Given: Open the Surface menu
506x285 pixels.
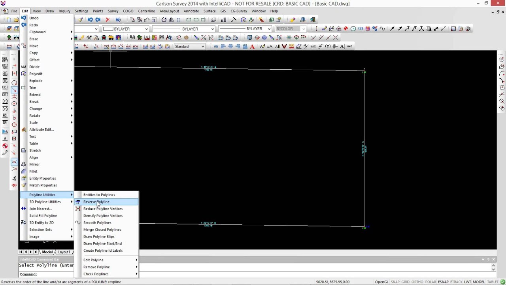Looking at the screenshot, I should point(210,11).
